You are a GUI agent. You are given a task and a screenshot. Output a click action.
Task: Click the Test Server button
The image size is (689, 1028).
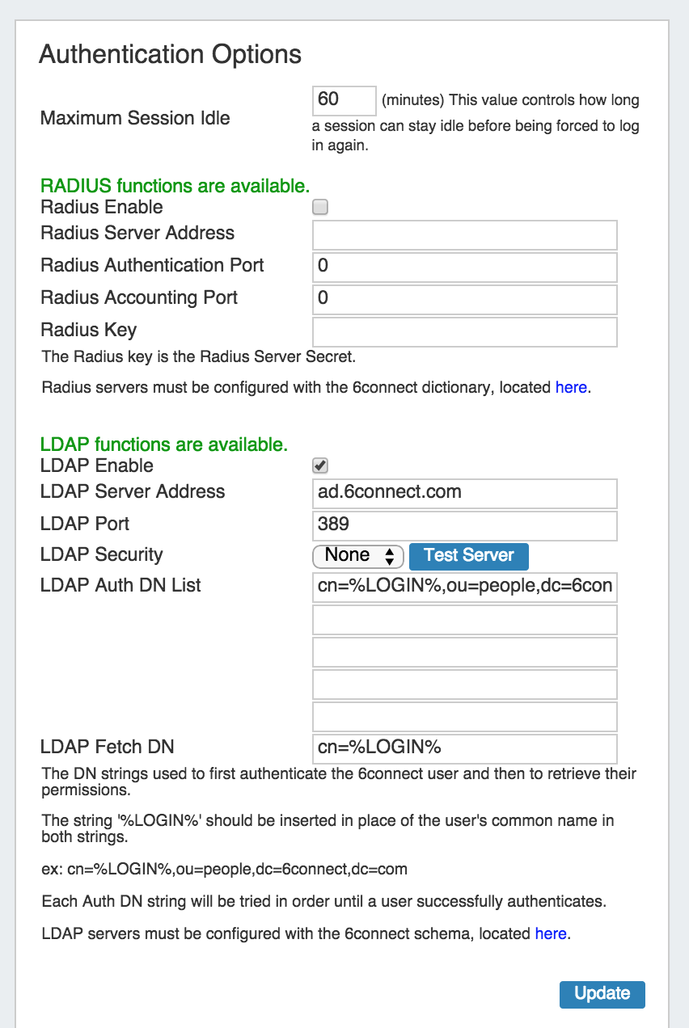(469, 556)
